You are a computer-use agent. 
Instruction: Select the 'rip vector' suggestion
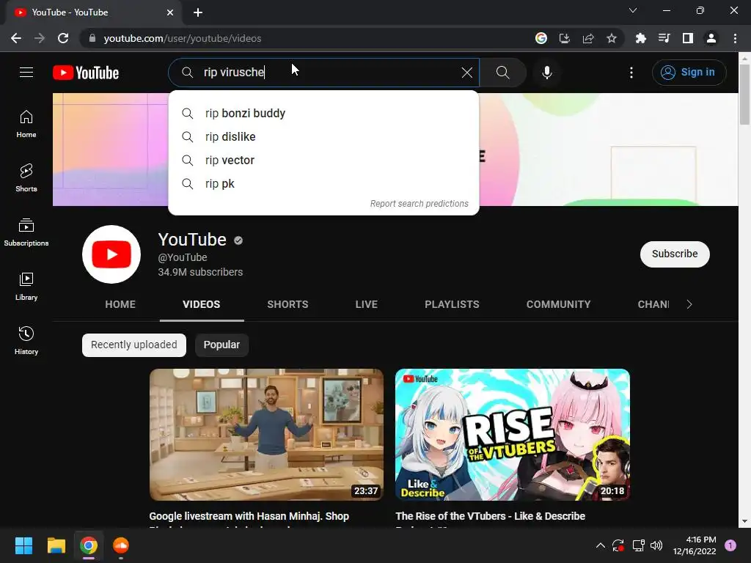click(x=323, y=160)
